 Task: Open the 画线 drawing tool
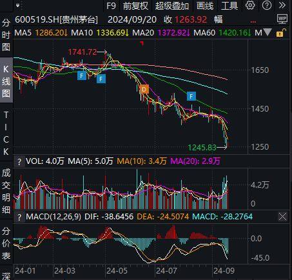[x=205, y=6]
